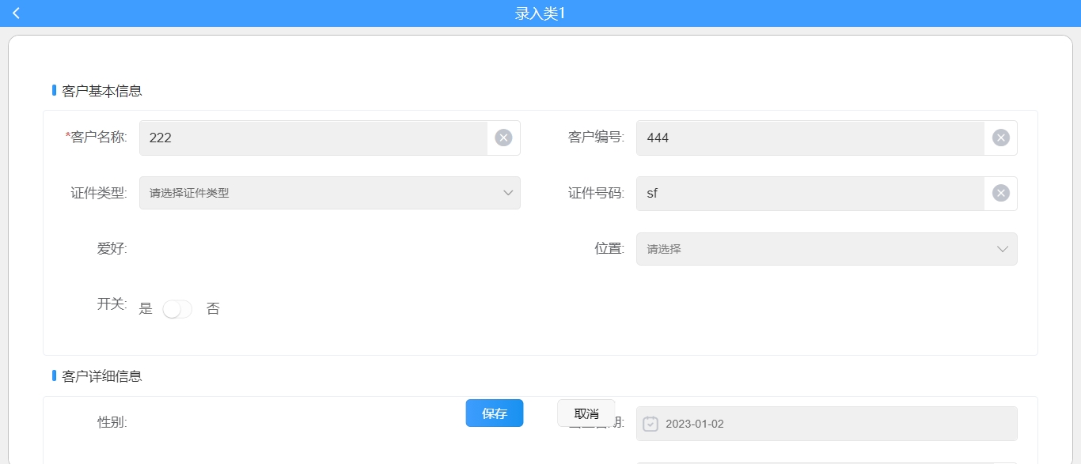Open the 位置 selection dropdown
This screenshot has height=464, width=1081.
[x=826, y=248]
